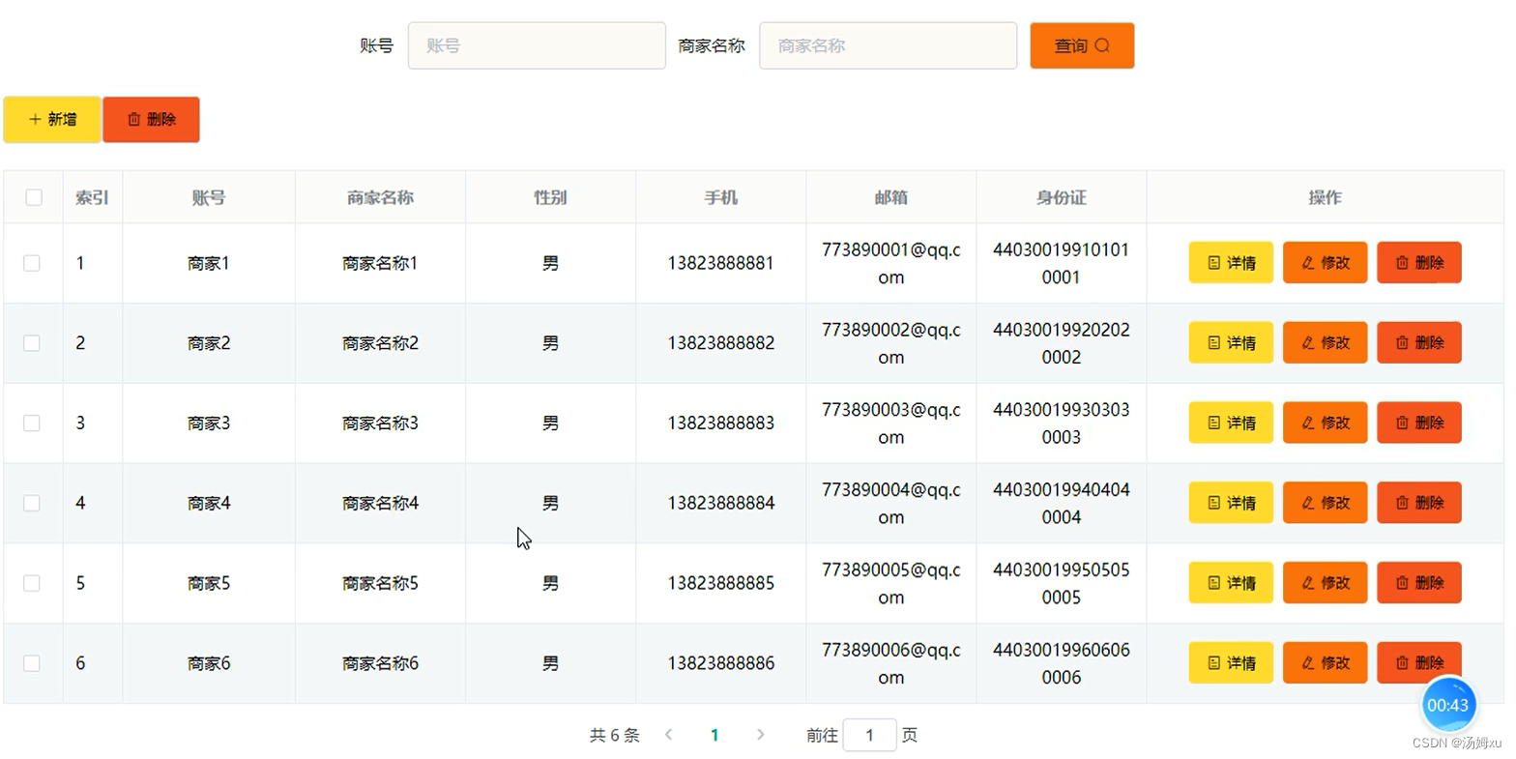Select page 1 in pagination
The height and width of the screenshot is (759, 1516).
point(714,735)
